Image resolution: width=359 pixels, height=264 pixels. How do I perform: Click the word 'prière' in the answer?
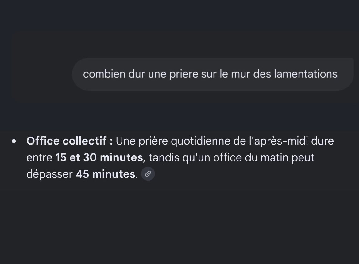tap(153, 141)
